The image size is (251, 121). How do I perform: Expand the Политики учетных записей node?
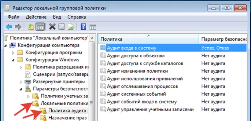click(x=28, y=97)
